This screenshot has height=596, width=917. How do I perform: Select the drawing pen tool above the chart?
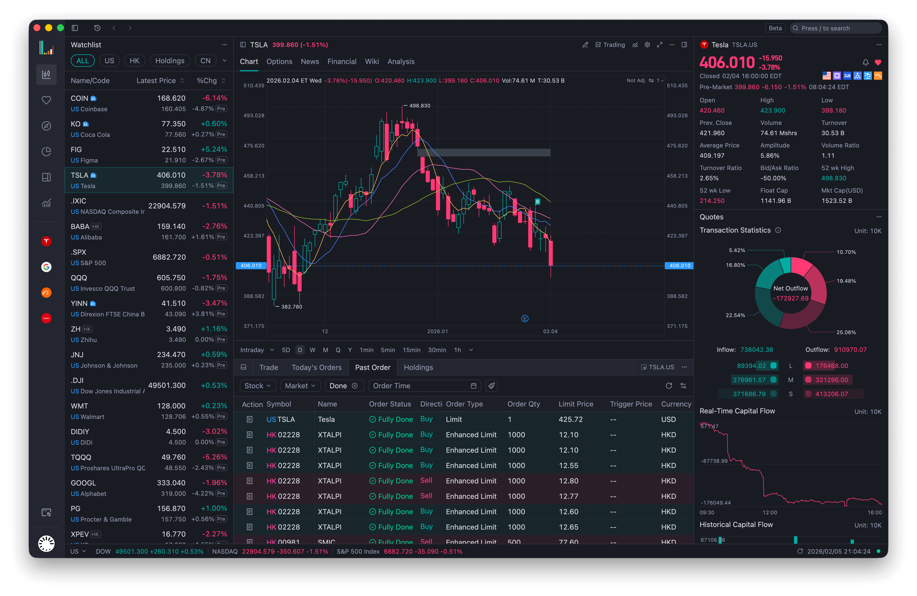[585, 45]
